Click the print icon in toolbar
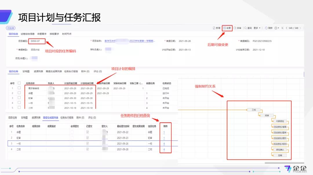The width and height of the screenshot is (313, 175). pyautogui.click(x=276, y=28)
